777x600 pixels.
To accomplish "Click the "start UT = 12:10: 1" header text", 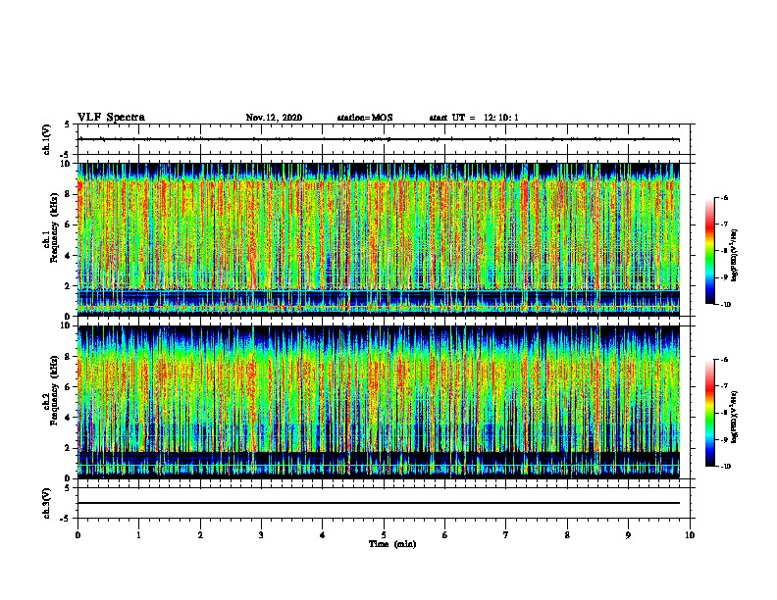I will coord(474,118).
